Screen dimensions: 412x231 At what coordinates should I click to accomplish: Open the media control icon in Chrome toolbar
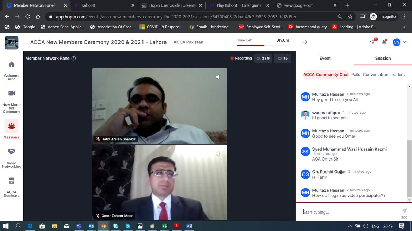[363, 17]
